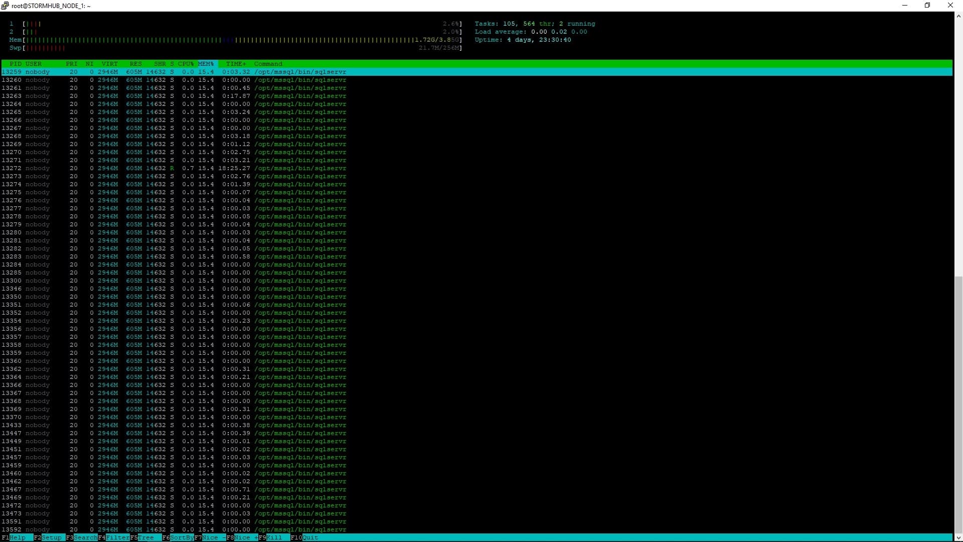Screen dimensions: 963x542
Task: Select process row with PID 13592
Action: 174,529
